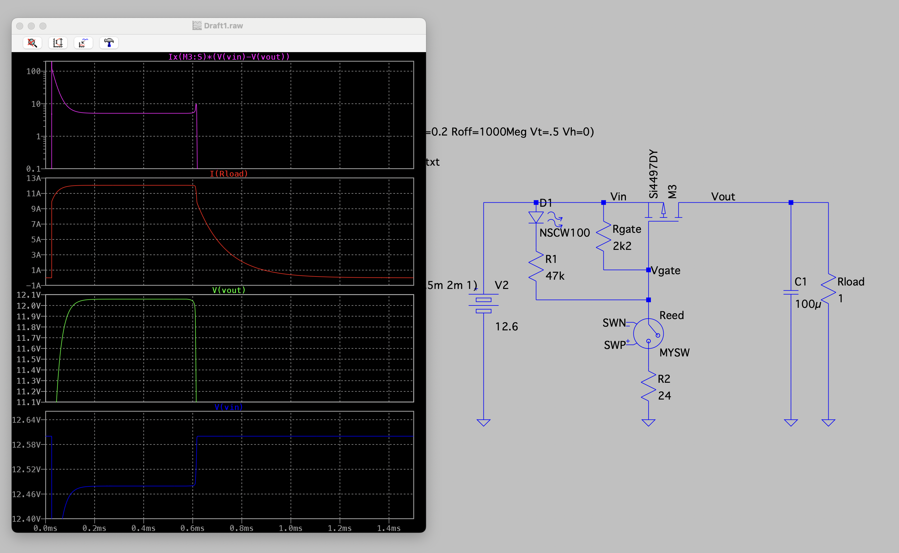Click the V(vin) trace label
This screenshot has width=899, height=553.
pyautogui.click(x=229, y=407)
